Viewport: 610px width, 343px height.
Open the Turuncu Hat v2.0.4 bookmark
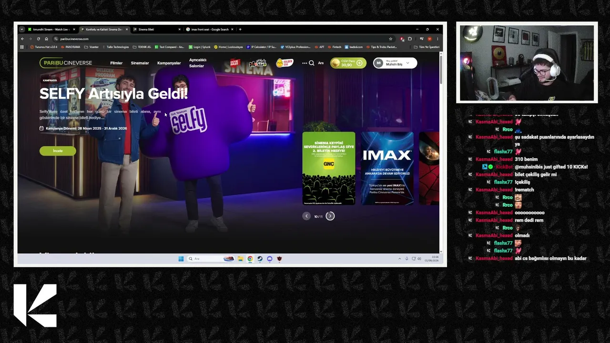(x=44, y=47)
